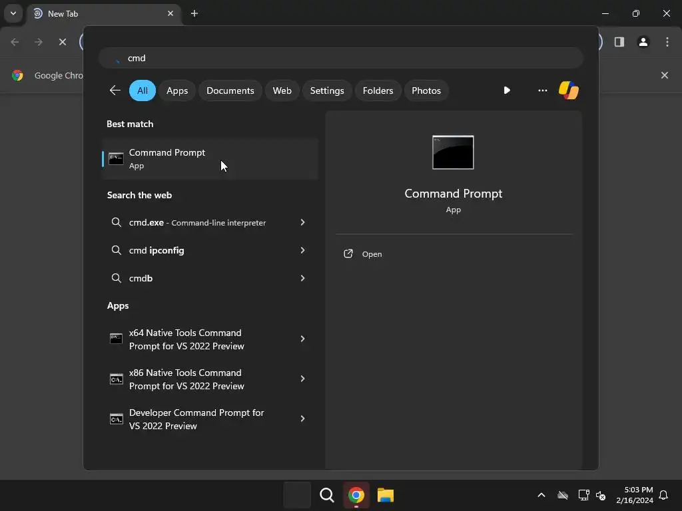Screen dimensions: 682x511
Task: Open Developer Command Prompt for VS 2022
Action: [196, 419]
